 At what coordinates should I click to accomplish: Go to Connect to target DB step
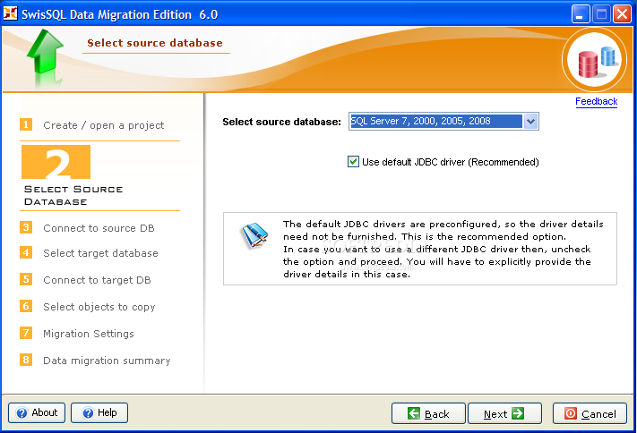(x=97, y=280)
